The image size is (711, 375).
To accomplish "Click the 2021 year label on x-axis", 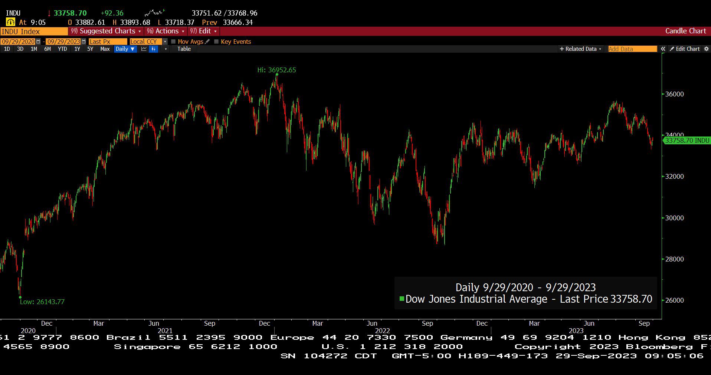I will (x=165, y=330).
